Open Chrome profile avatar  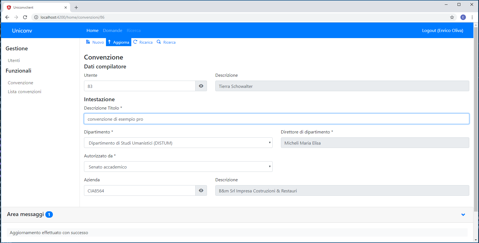point(463,17)
